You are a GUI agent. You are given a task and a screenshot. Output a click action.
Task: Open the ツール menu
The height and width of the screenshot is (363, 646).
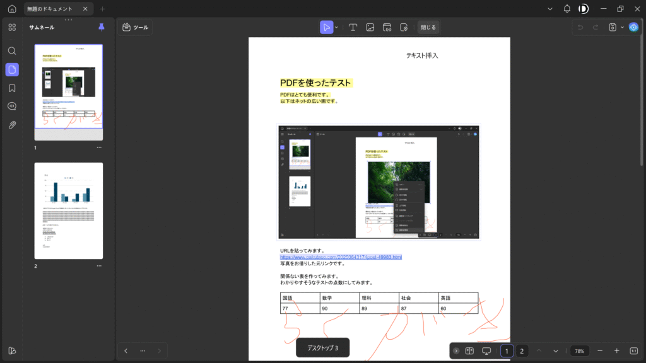[135, 27]
